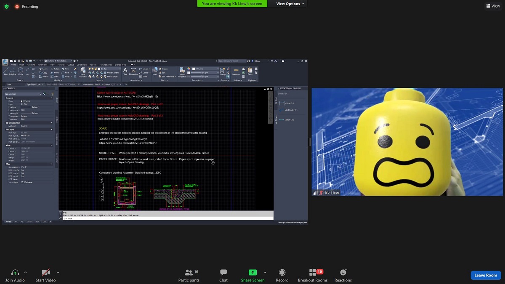Click the Visual Style 2D Wireframe value
Viewport: 505px width, 284px height.
27,183
